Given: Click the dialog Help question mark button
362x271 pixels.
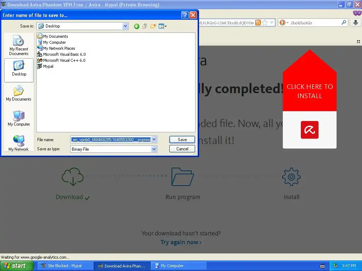Looking at the screenshot, I should (x=185, y=15).
